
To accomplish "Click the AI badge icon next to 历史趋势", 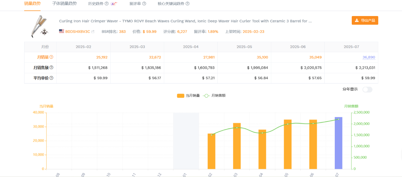I will click(114, 4).
